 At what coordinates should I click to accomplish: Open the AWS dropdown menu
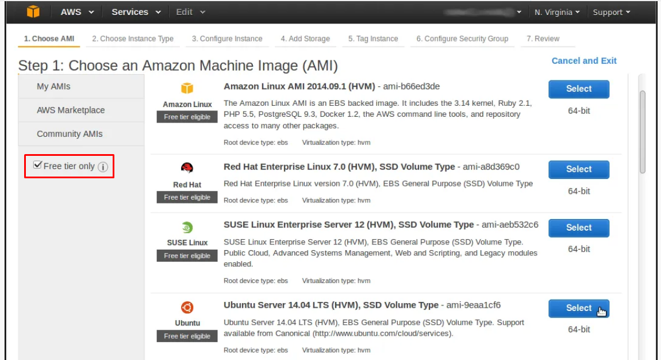click(x=77, y=12)
